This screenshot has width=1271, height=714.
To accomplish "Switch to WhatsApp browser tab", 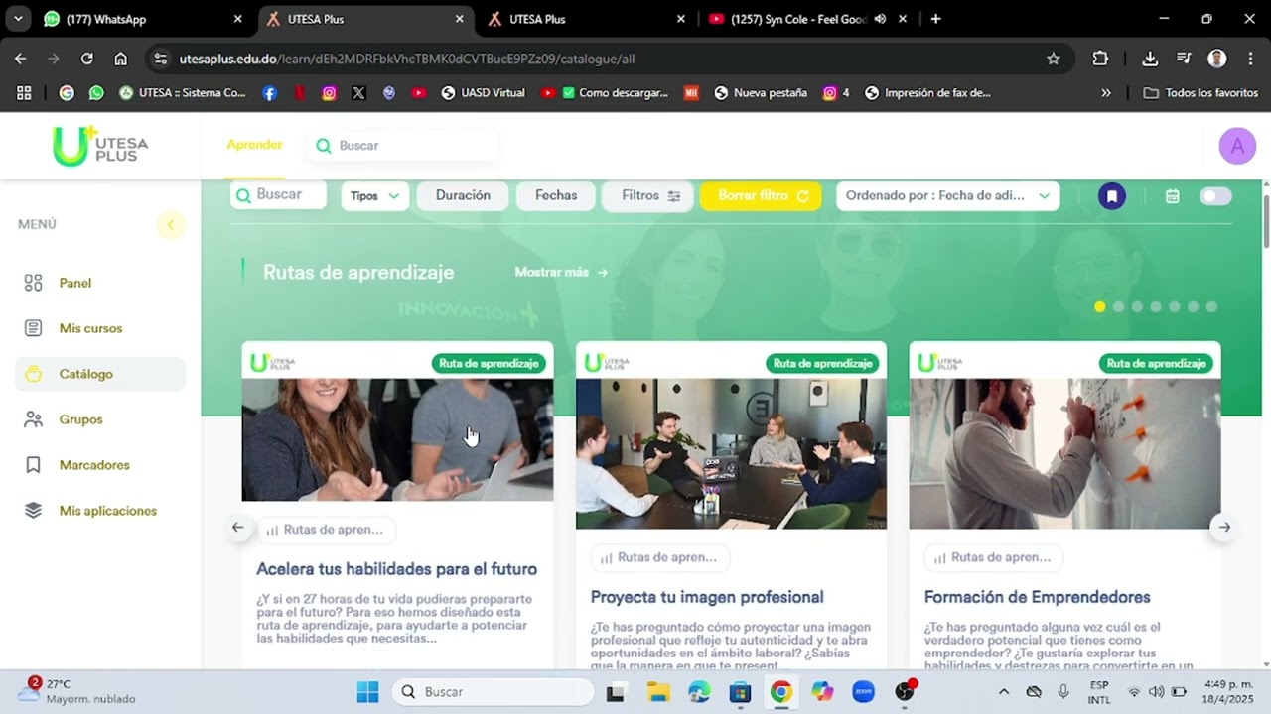I will pyautogui.click(x=143, y=19).
